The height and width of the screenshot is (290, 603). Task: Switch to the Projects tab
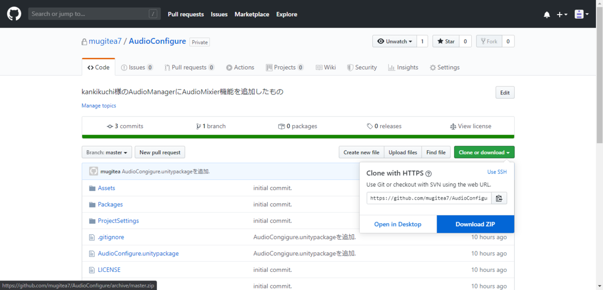point(285,67)
